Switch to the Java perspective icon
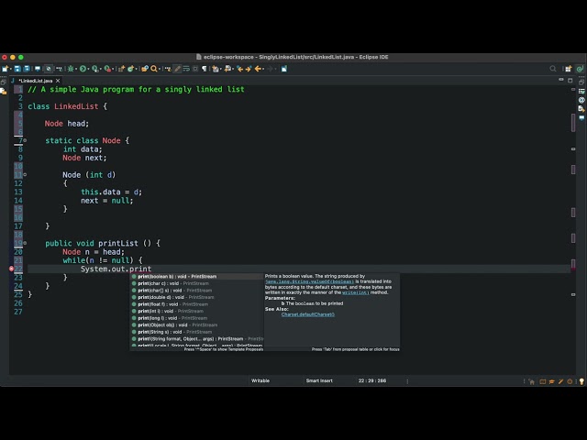The height and width of the screenshot is (440, 587). (x=580, y=69)
